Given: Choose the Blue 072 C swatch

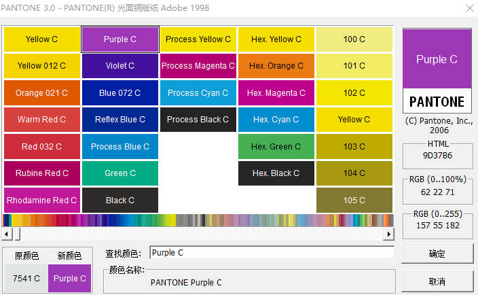Looking at the screenshot, I should (x=120, y=92).
